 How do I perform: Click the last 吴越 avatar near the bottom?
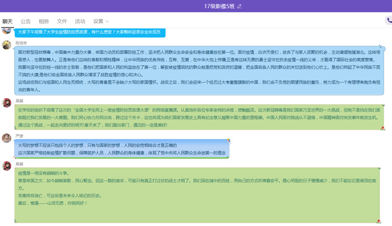(7, 166)
